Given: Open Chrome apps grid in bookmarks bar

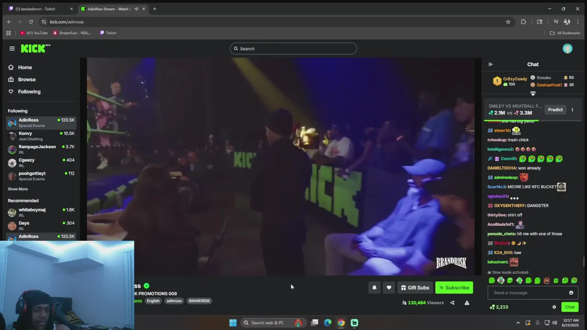Looking at the screenshot, I should click(x=8, y=33).
